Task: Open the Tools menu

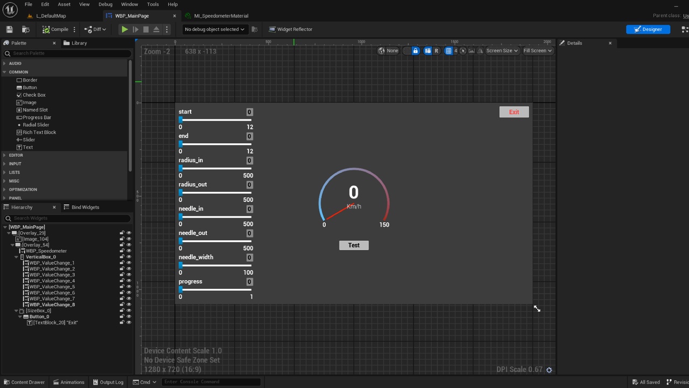Action: (153, 4)
